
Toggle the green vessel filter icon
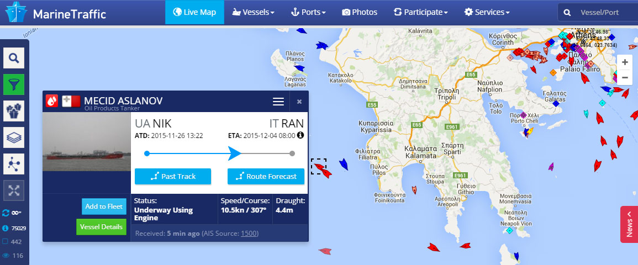[14, 84]
